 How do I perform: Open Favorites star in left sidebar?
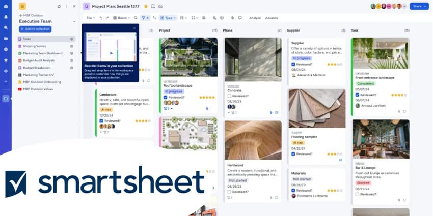pos(6,60)
